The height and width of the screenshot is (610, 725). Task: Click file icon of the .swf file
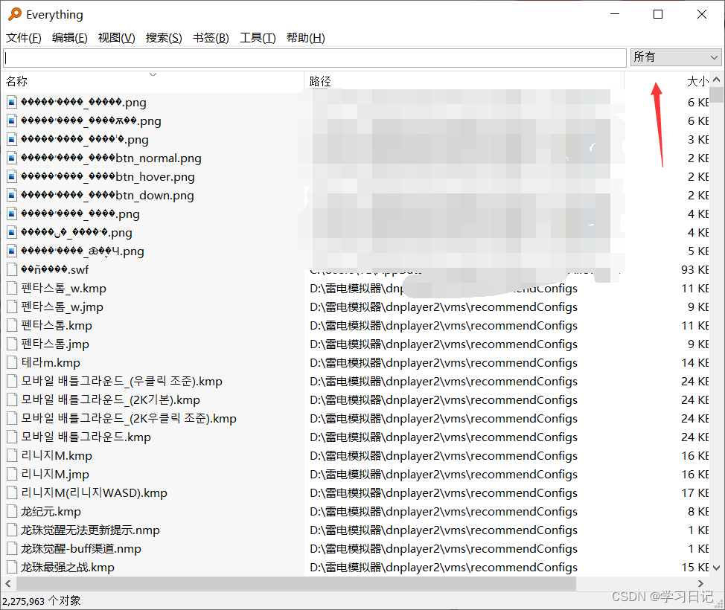click(12, 269)
